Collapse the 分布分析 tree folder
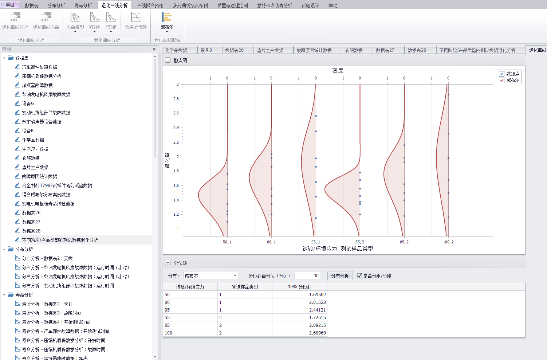The width and height of the screenshot is (547, 360). 4,249
